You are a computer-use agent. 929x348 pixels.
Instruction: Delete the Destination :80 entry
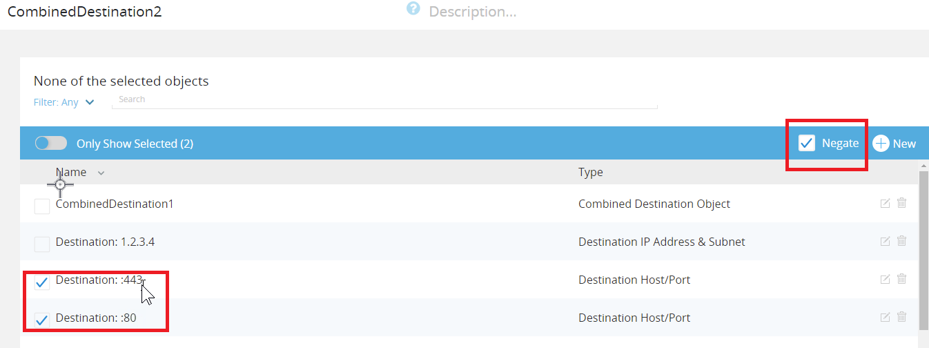click(901, 317)
